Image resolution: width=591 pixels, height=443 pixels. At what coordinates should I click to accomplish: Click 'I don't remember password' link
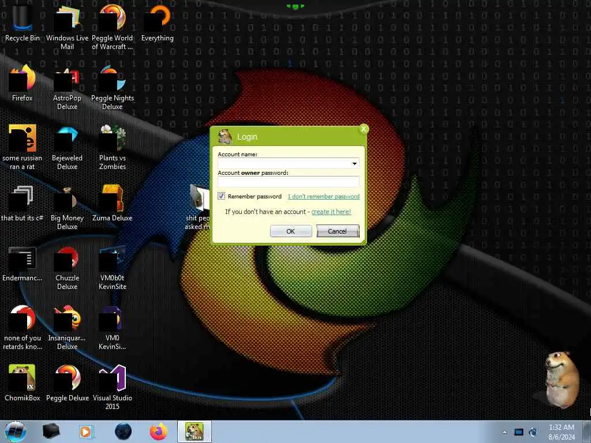click(323, 196)
